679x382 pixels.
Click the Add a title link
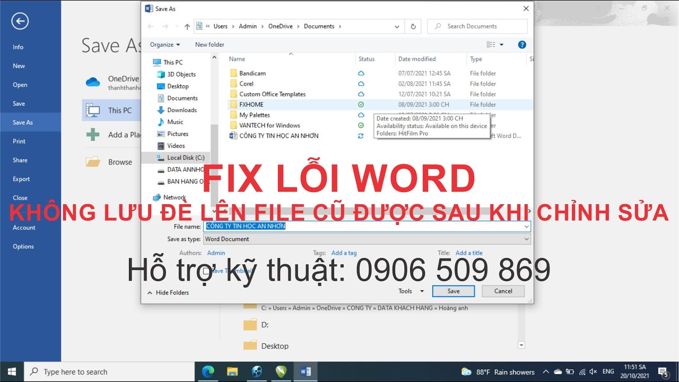(469, 253)
